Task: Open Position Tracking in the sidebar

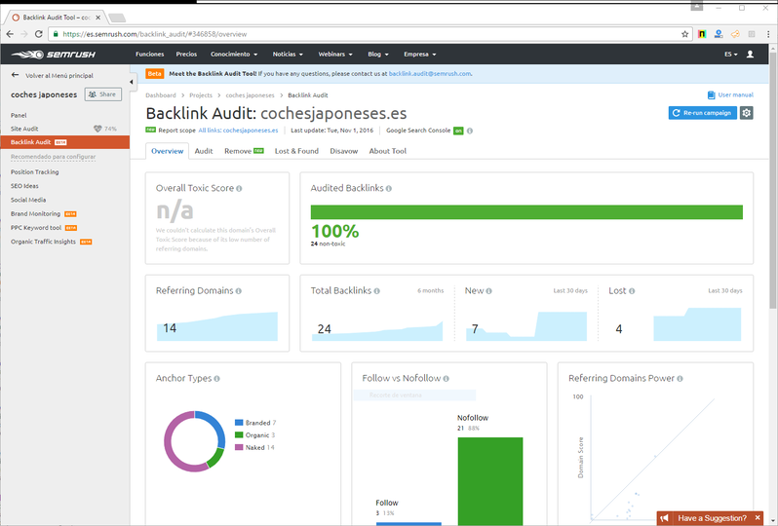Action: click(x=35, y=172)
